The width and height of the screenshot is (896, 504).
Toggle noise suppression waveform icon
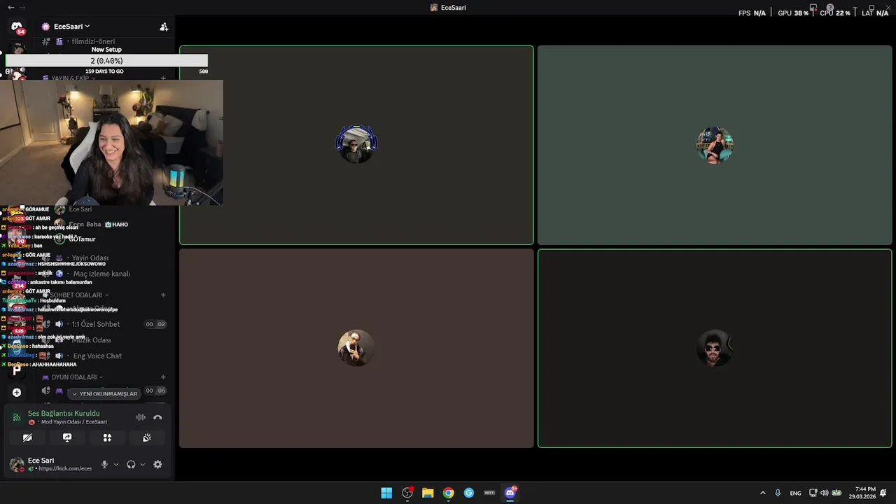click(141, 417)
